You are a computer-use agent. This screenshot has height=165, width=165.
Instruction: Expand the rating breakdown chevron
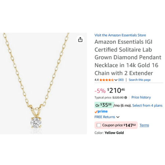pyautogui.click(x=116, y=80)
